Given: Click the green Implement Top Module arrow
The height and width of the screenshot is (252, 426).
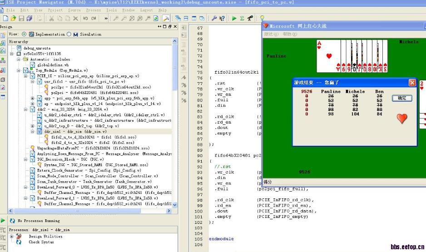Looking at the screenshot, I should point(234,18).
